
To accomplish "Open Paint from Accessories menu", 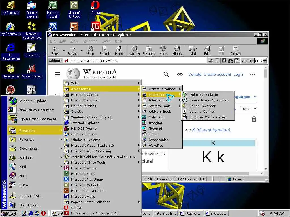I will tap(161, 134).
